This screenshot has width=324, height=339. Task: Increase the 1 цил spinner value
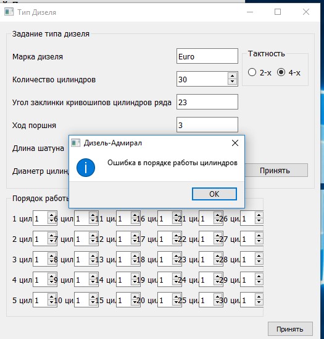coord(52,216)
